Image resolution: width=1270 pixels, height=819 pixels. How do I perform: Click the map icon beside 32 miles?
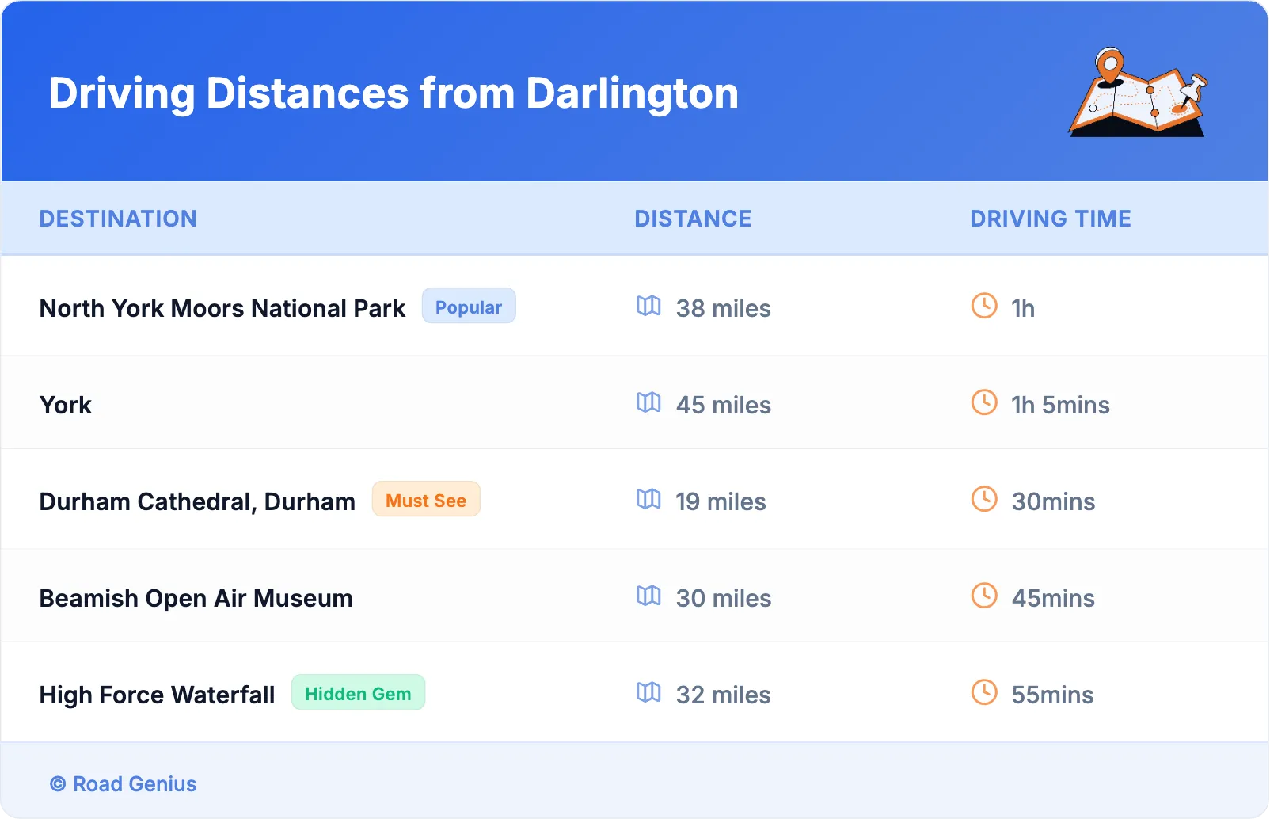pos(648,692)
